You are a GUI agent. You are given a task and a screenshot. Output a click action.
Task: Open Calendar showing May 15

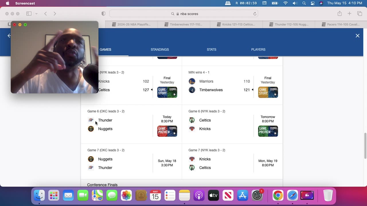[155, 196]
